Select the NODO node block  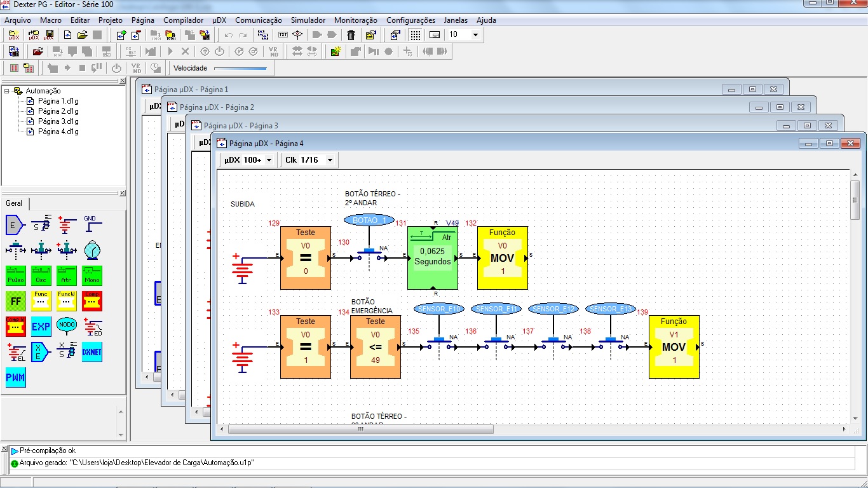point(66,326)
